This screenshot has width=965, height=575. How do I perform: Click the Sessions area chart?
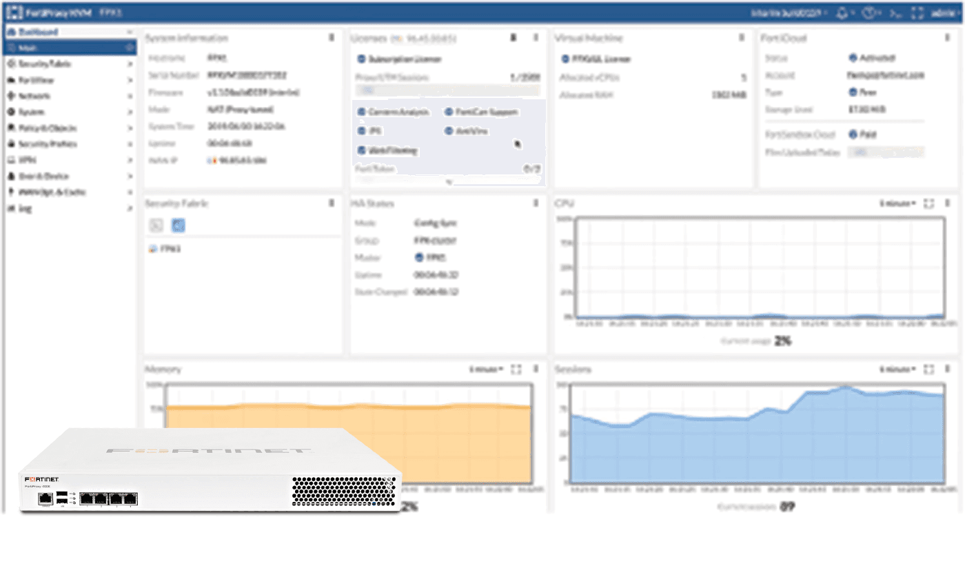[757, 434]
